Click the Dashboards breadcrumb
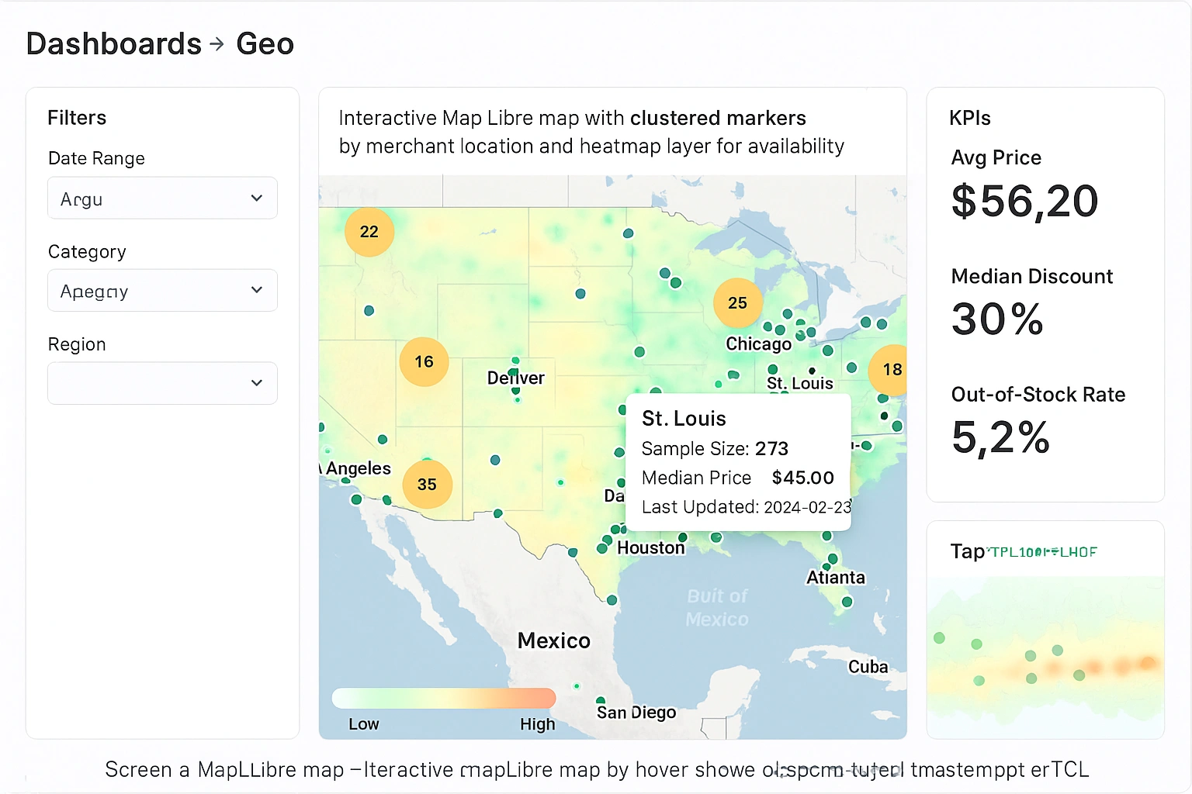This screenshot has height=794, width=1192. (x=113, y=44)
